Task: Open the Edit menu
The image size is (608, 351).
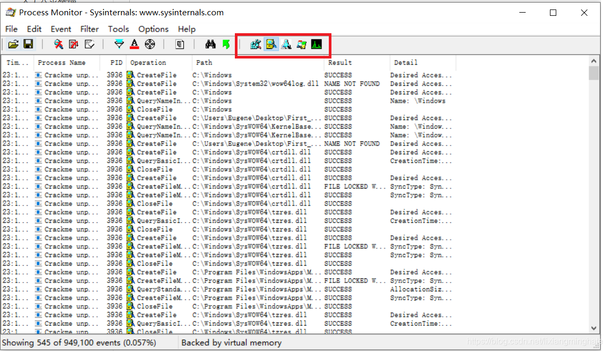Action: click(x=34, y=29)
